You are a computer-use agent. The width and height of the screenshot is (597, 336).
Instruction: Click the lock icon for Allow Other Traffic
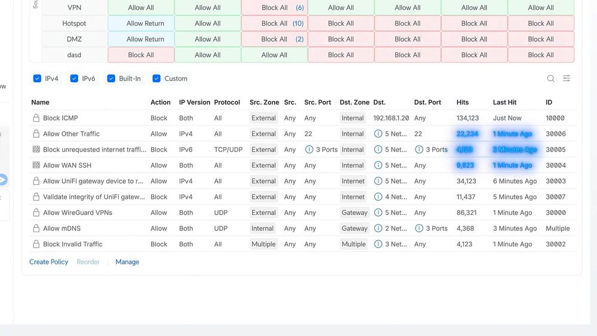[36, 134]
